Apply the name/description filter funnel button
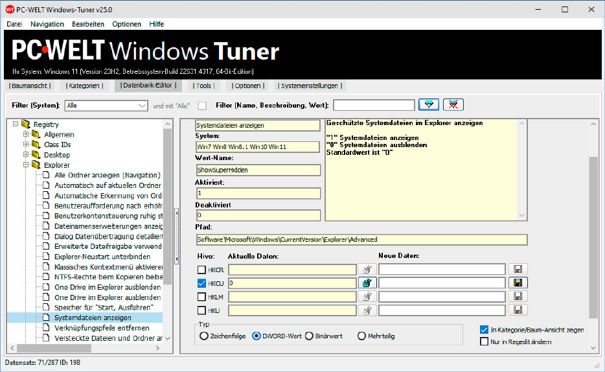Viewport: 605px width, 372px height. 429,104
